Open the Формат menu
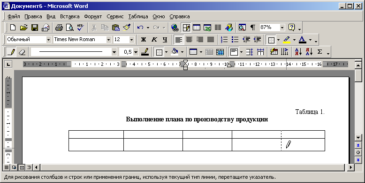 coord(93,16)
